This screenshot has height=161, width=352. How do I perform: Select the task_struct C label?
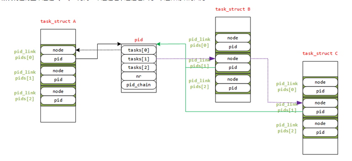320,53
